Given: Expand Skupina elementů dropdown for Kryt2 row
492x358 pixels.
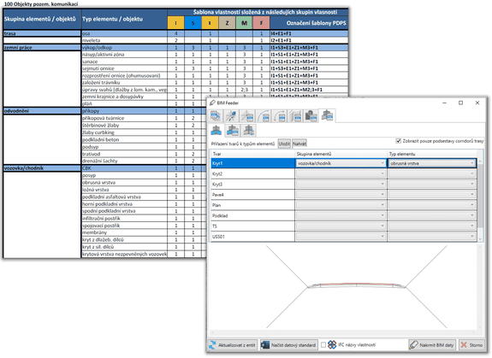Looking at the screenshot, I should point(341,173).
